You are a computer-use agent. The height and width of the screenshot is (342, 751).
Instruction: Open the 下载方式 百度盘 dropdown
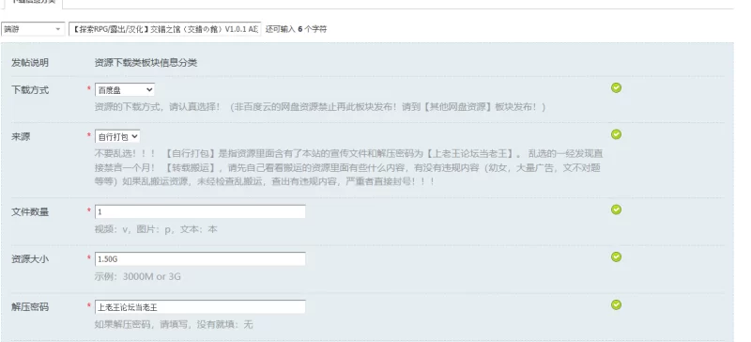click(x=125, y=89)
